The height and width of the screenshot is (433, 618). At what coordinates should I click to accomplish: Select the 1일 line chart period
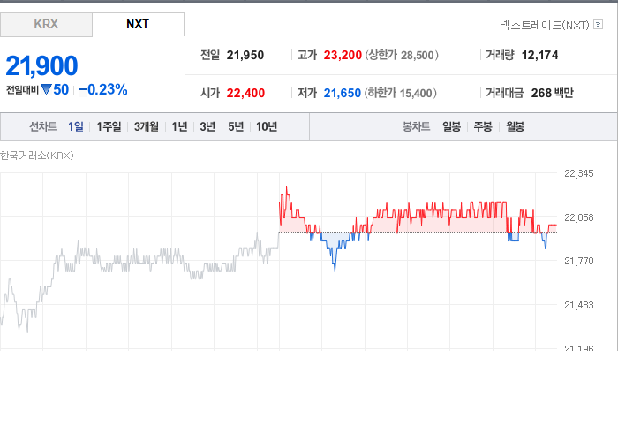click(76, 126)
